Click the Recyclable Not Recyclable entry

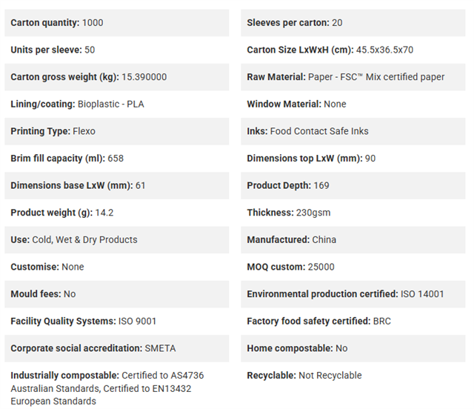(304, 376)
